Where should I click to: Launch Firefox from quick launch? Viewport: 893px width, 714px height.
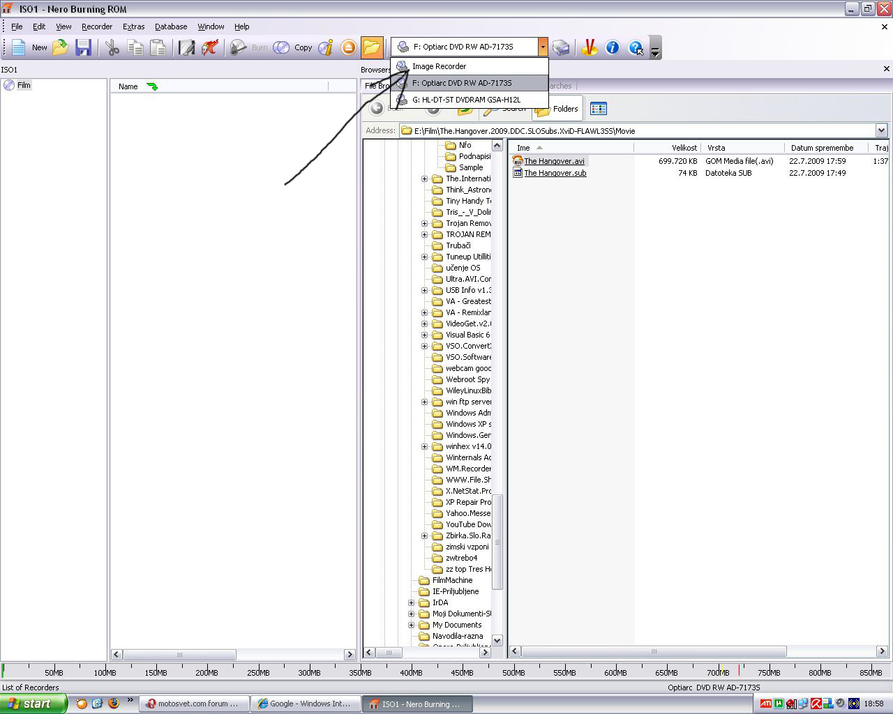[x=113, y=704]
